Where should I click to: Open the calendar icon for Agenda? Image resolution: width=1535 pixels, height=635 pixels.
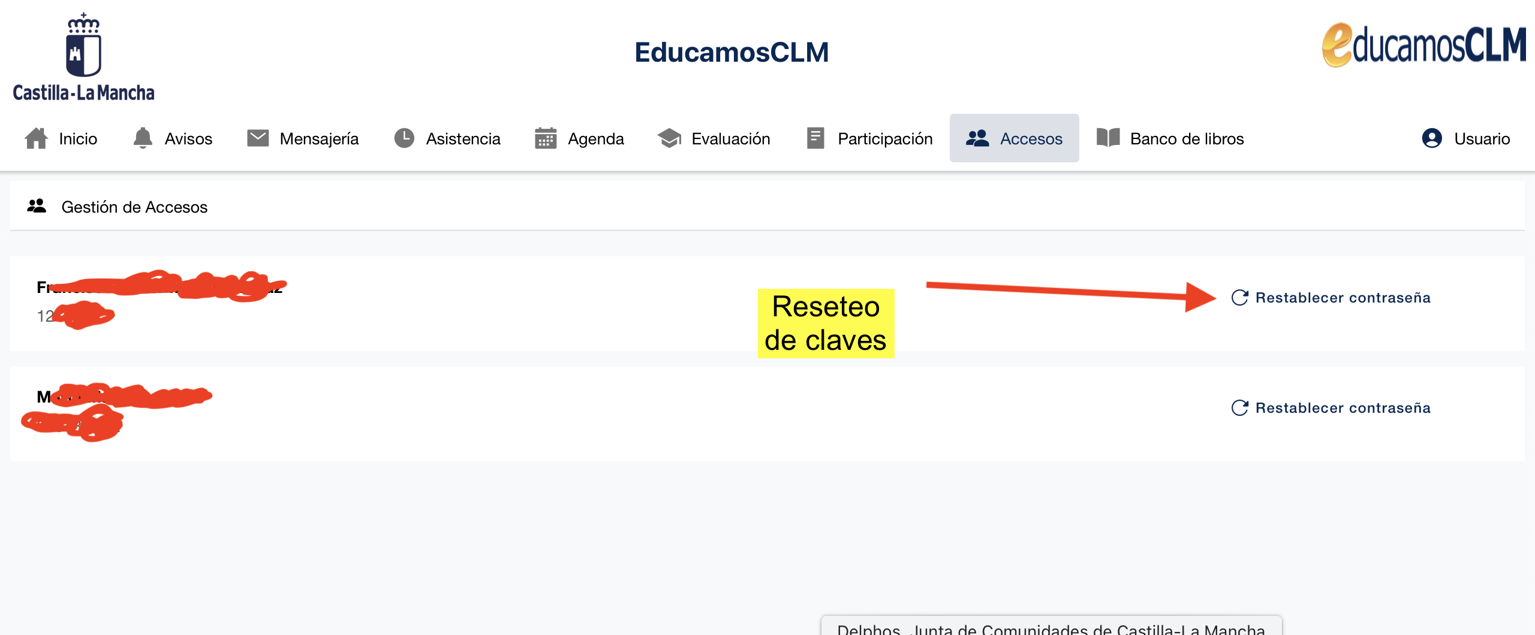click(x=546, y=138)
